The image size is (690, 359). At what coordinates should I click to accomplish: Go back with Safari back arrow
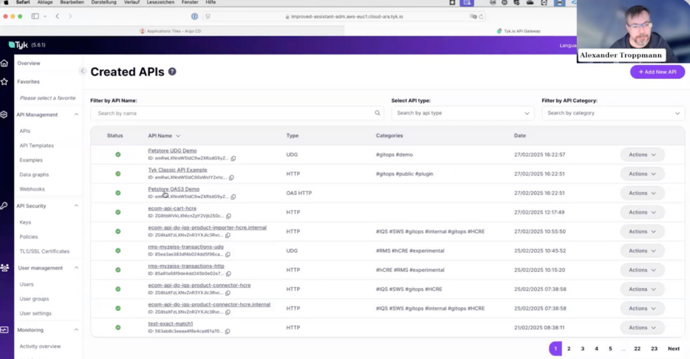click(57, 16)
